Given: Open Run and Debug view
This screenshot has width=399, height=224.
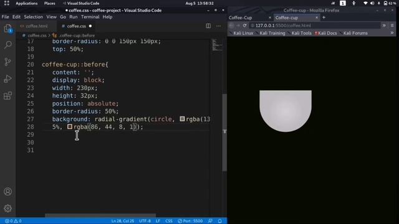Looking at the screenshot, I should coord(8,79).
